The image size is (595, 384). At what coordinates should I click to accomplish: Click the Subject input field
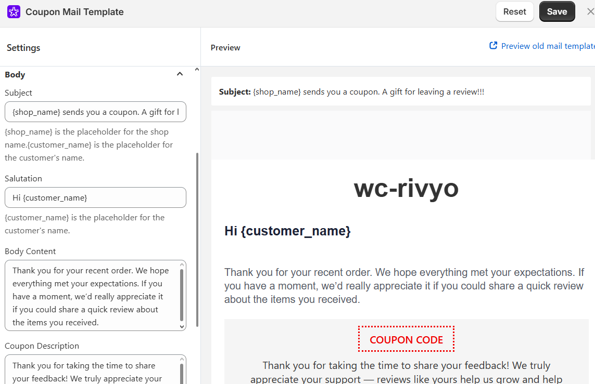pos(95,112)
